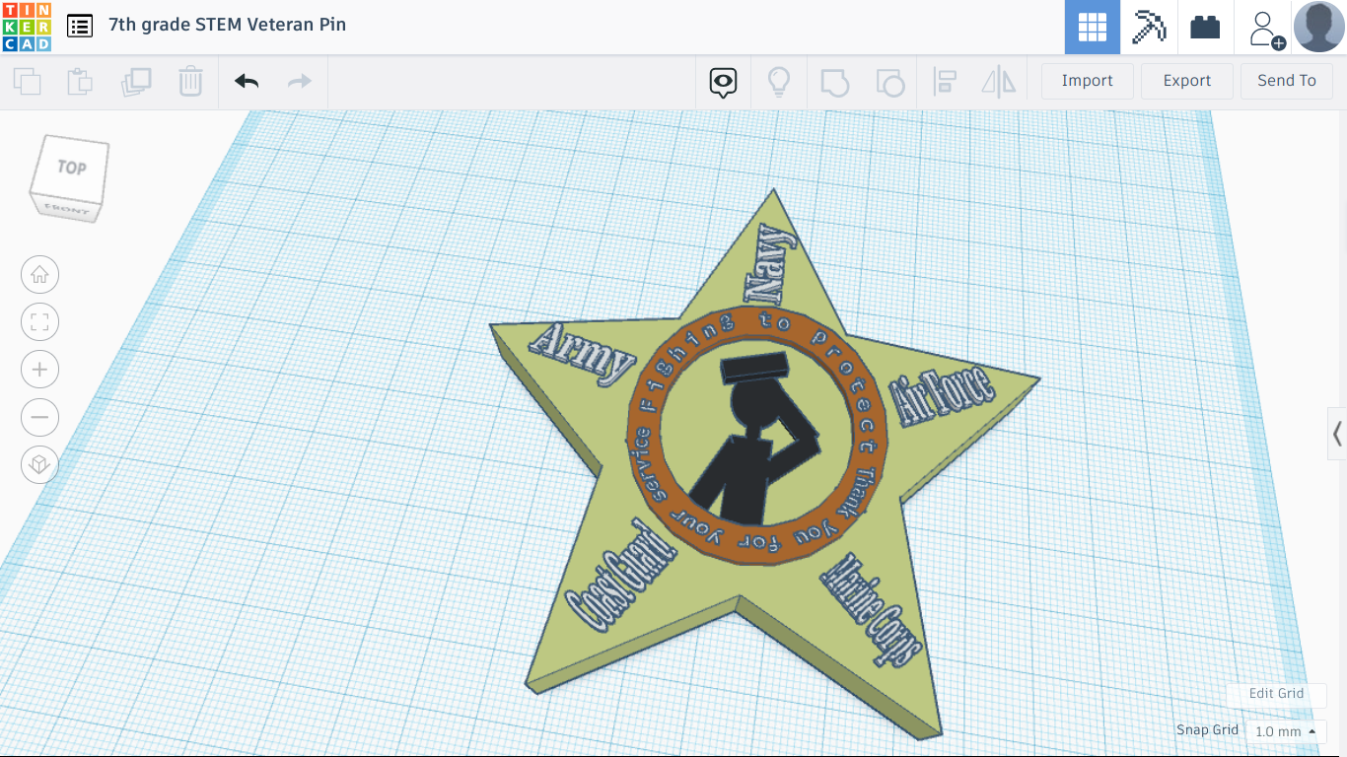
Task: Open the Snap Grid 1.0 mm dropdown
Action: click(x=1286, y=731)
